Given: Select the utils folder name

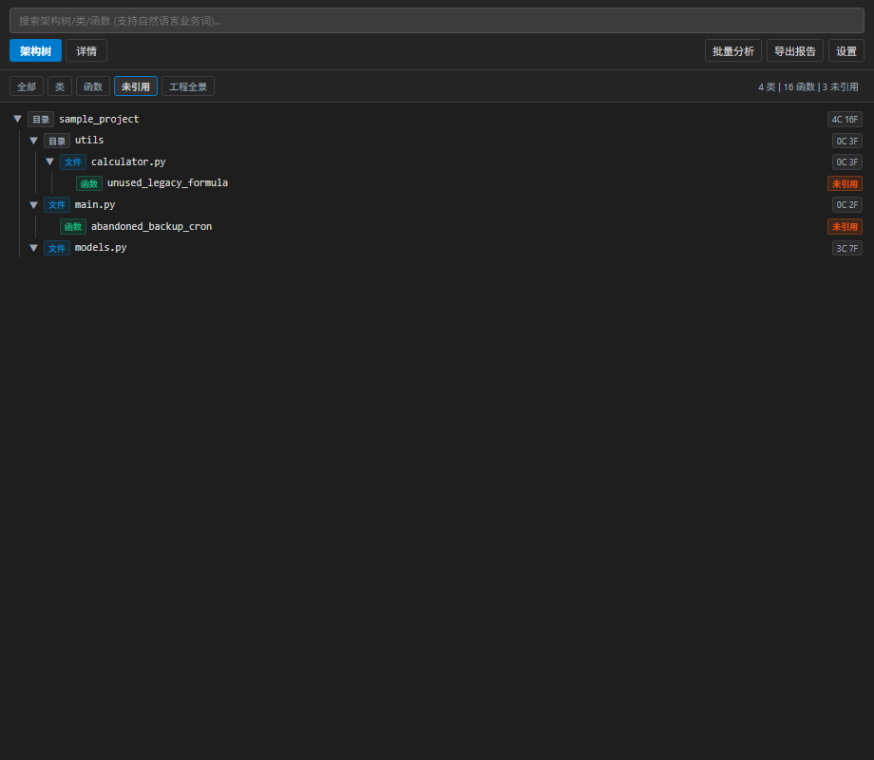Looking at the screenshot, I should click(x=89, y=140).
